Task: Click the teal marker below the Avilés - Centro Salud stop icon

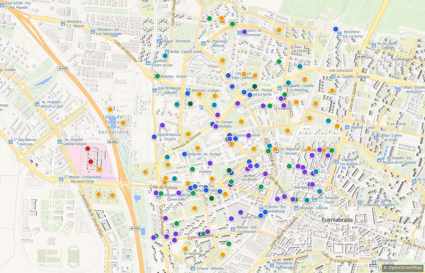Action: pos(165,56)
